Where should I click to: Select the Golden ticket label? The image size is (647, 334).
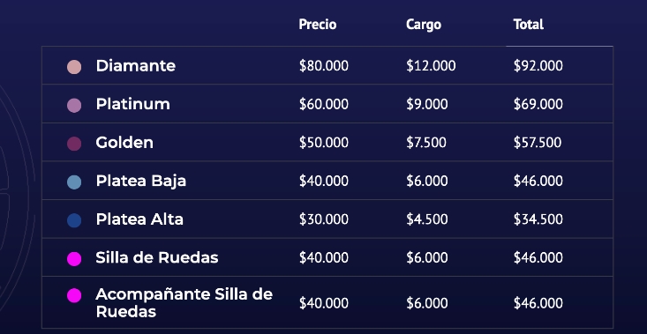pos(124,143)
